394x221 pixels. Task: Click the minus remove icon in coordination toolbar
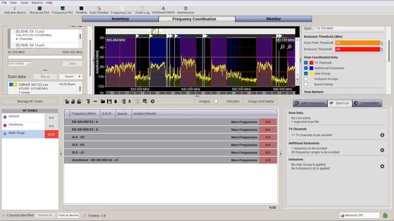pyautogui.click(x=95, y=101)
